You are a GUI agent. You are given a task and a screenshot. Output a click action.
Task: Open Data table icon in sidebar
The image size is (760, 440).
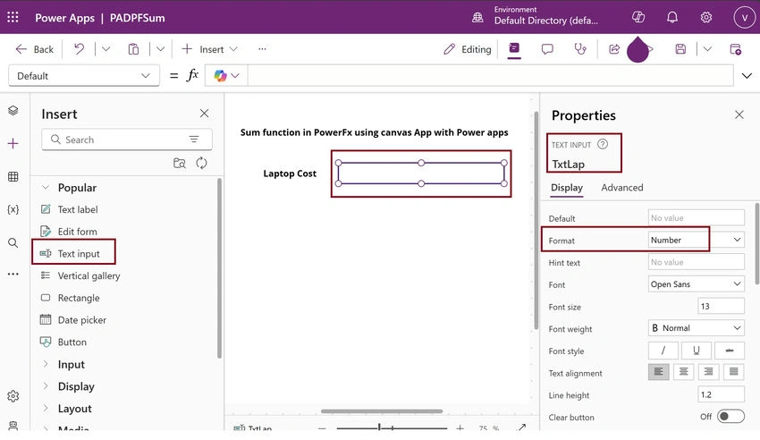[x=13, y=176]
